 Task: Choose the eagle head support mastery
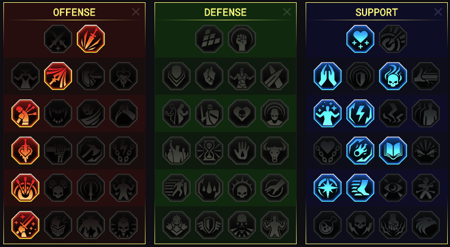tap(426, 225)
